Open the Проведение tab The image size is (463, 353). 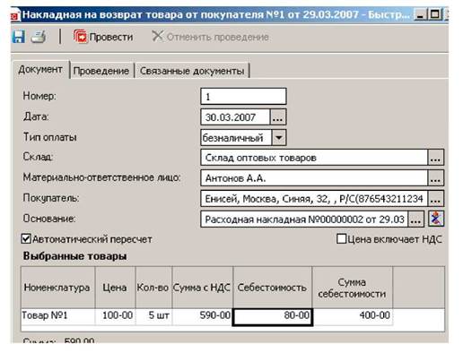tap(101, 71)
